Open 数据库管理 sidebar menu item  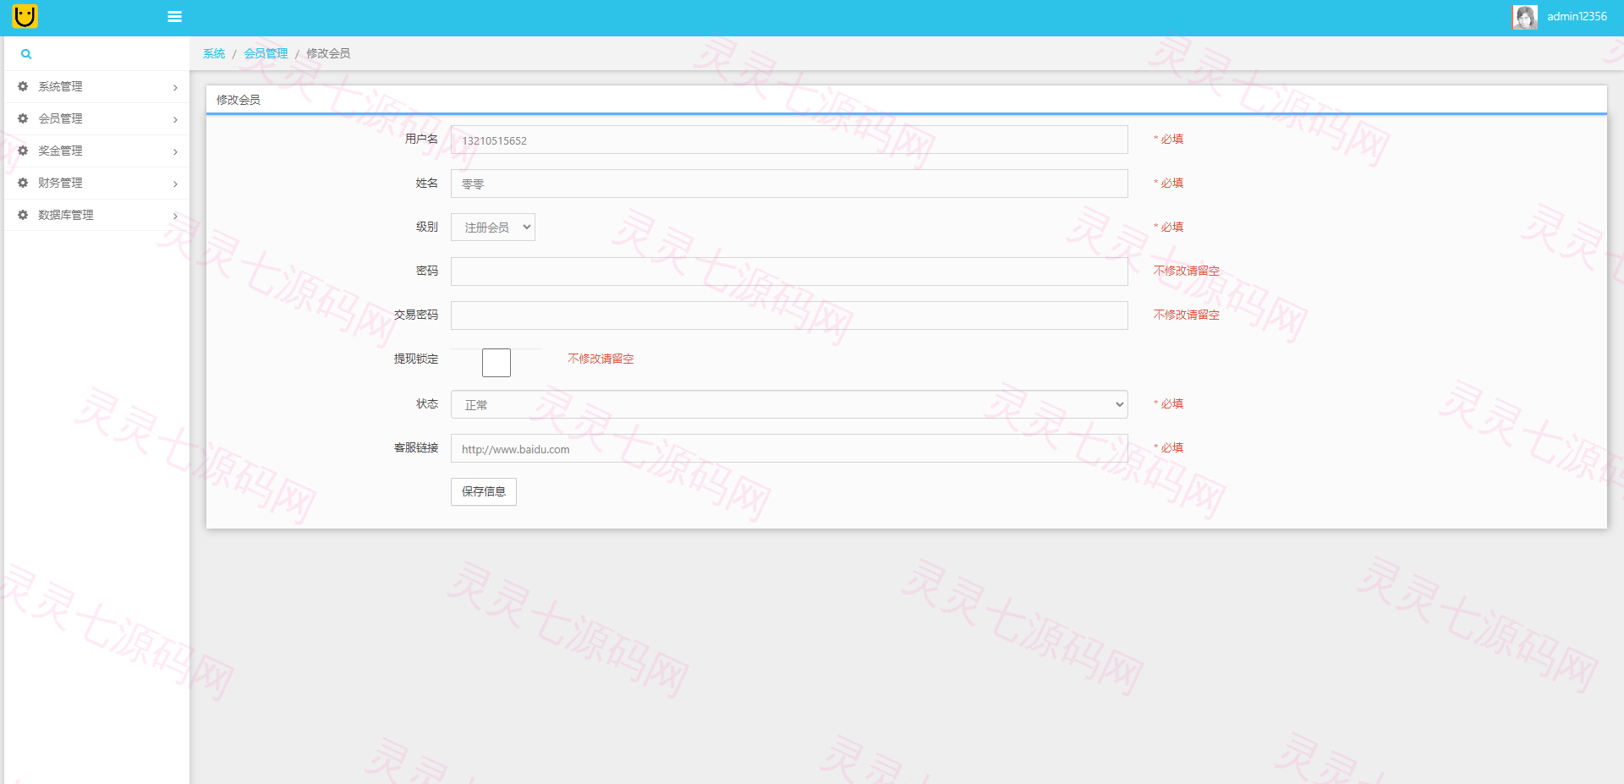(x=97, y=216)
